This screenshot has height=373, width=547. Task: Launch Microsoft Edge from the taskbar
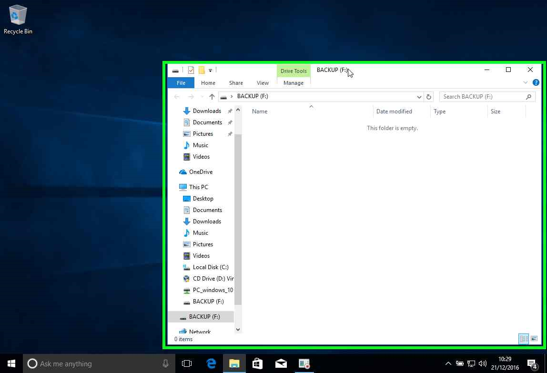pyautogui.click(x=211, y=363)
